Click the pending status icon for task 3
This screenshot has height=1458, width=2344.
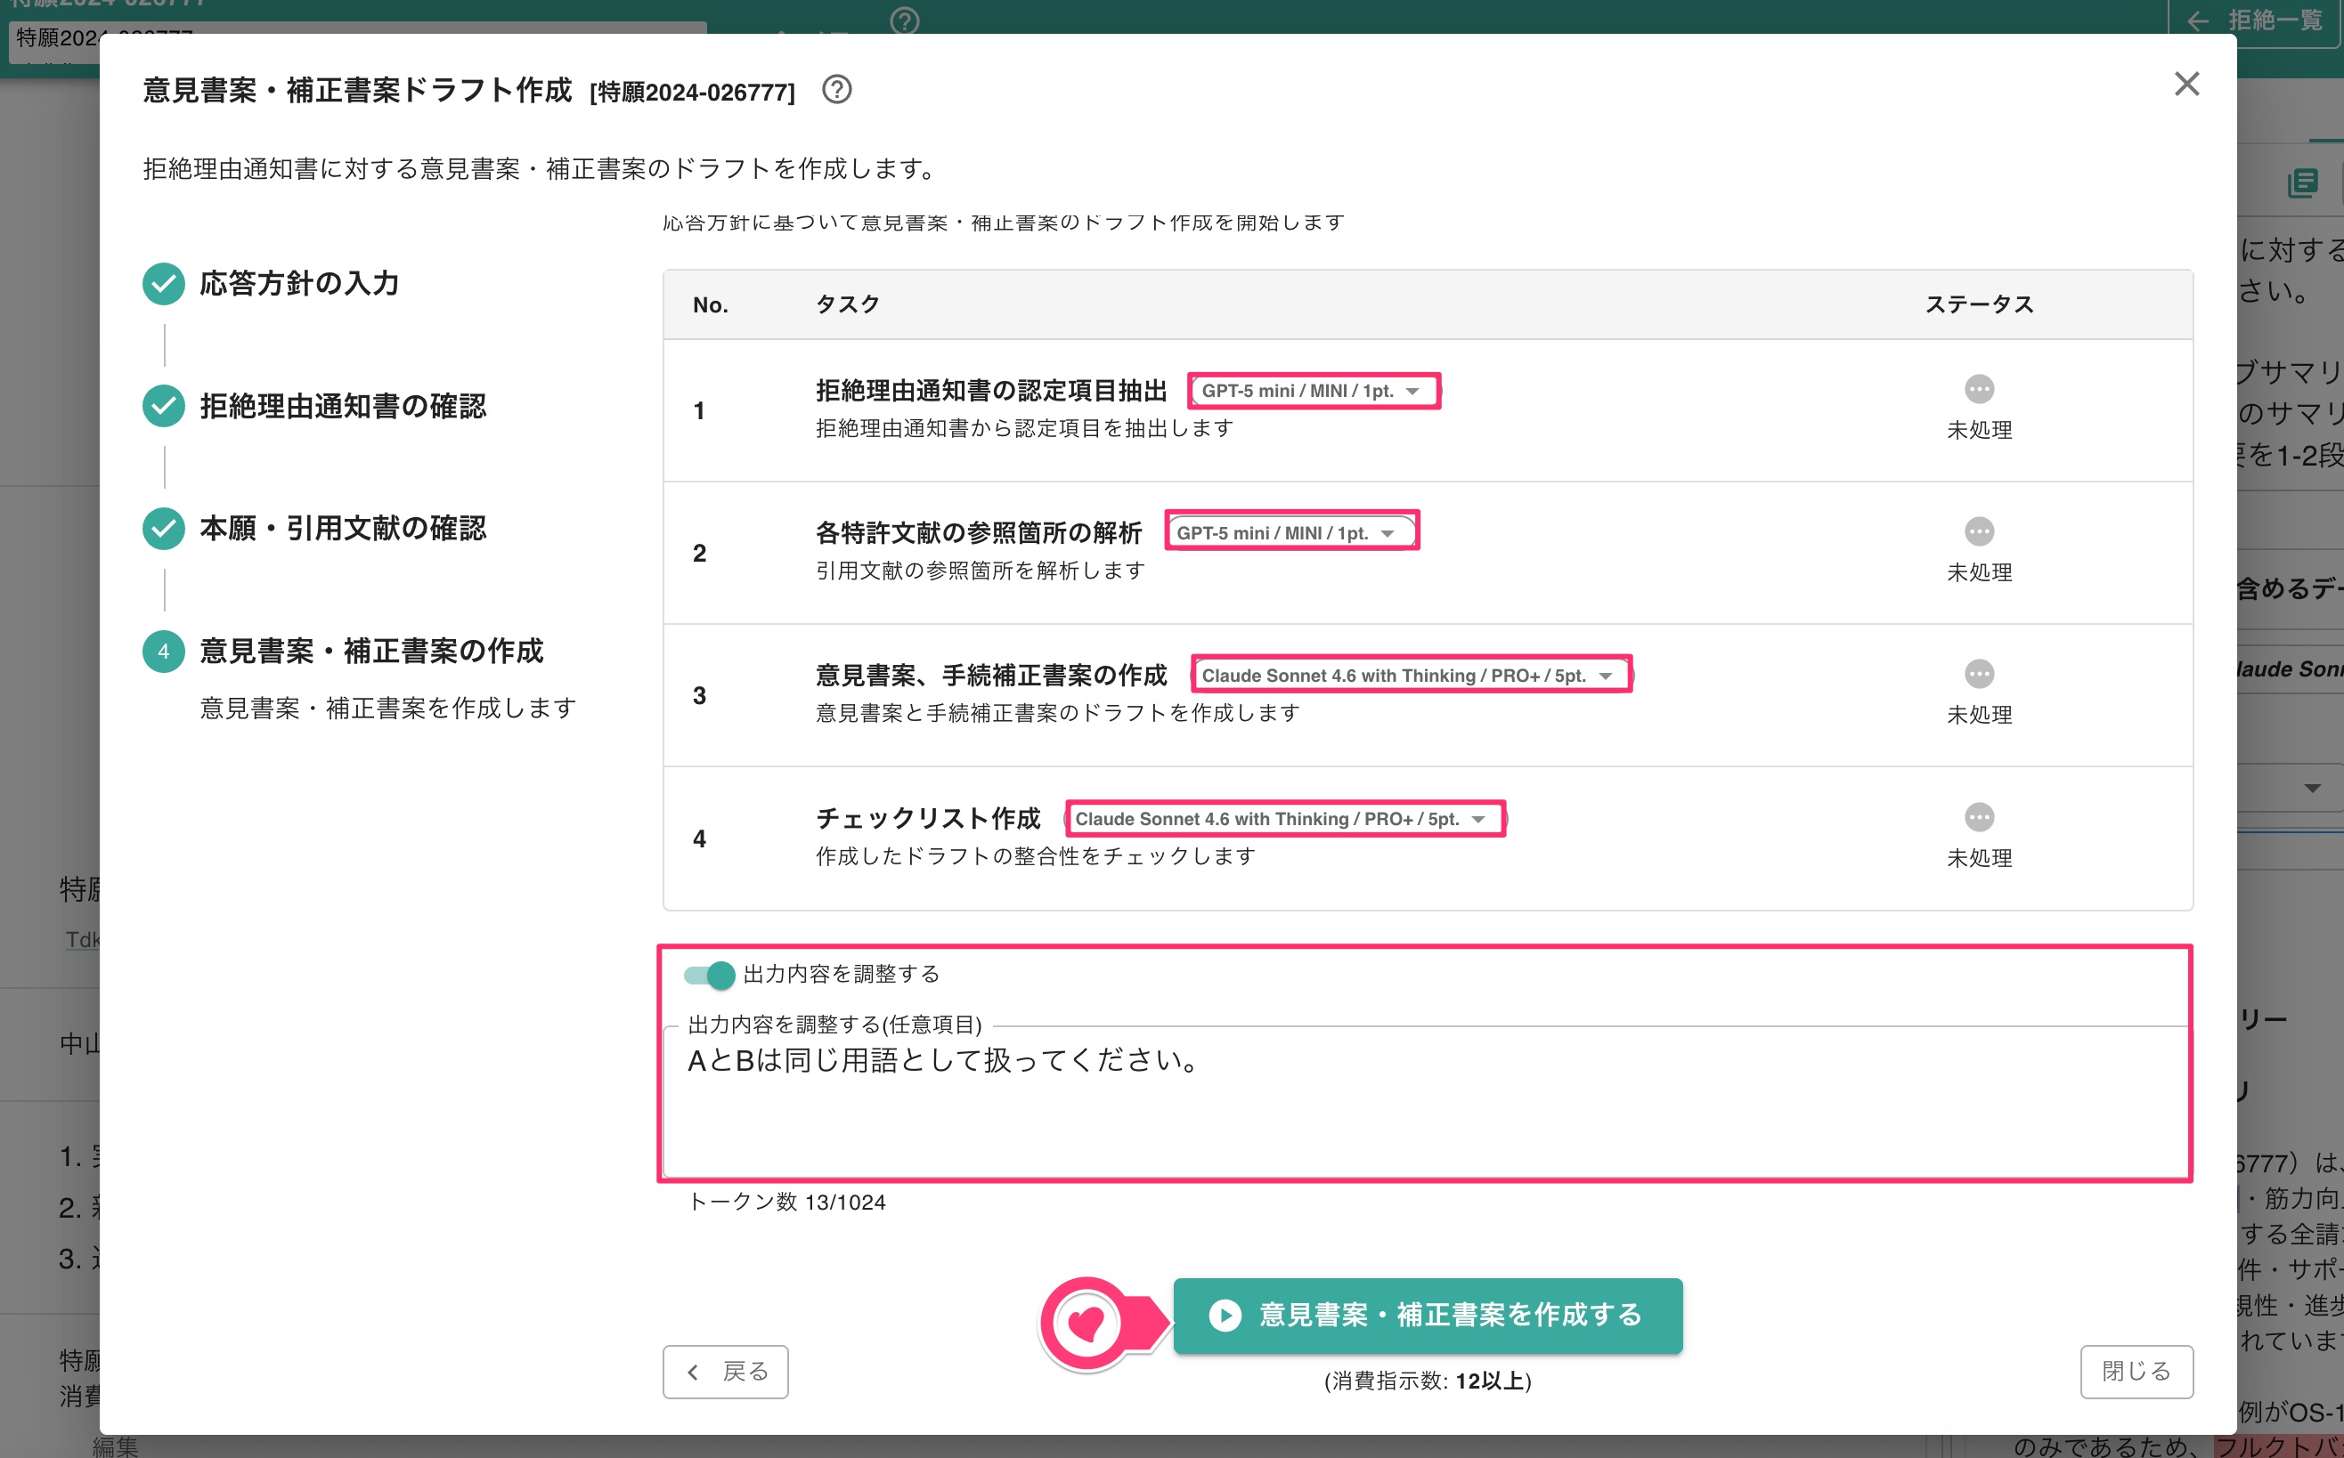1978,674
